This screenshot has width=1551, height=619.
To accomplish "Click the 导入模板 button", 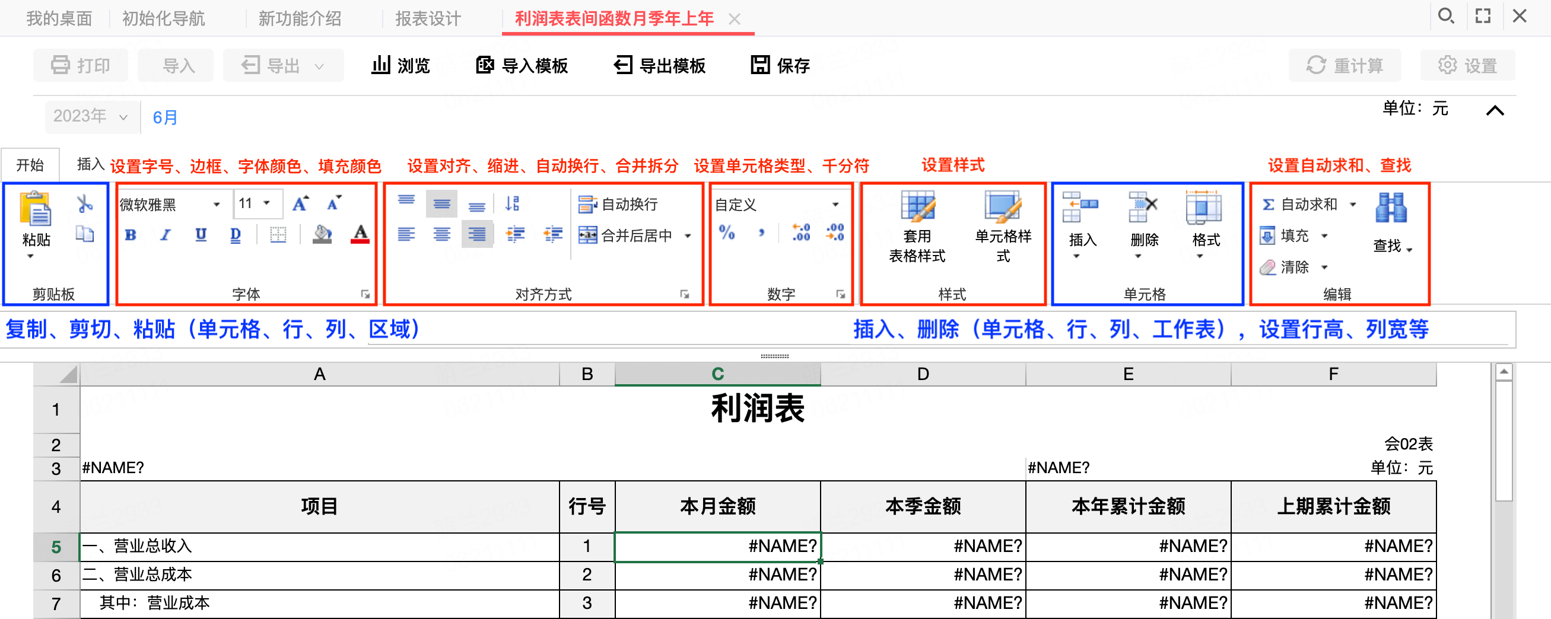I will point(522,65).
